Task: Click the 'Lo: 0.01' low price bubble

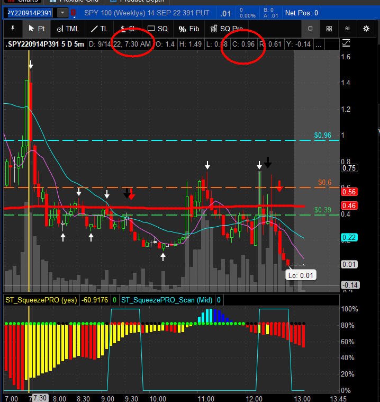Action: coord(301,275)
